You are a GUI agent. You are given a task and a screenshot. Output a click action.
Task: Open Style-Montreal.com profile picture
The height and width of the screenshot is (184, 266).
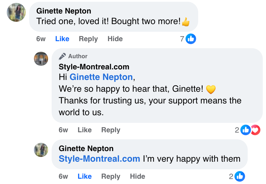click(x=41, y=59)
